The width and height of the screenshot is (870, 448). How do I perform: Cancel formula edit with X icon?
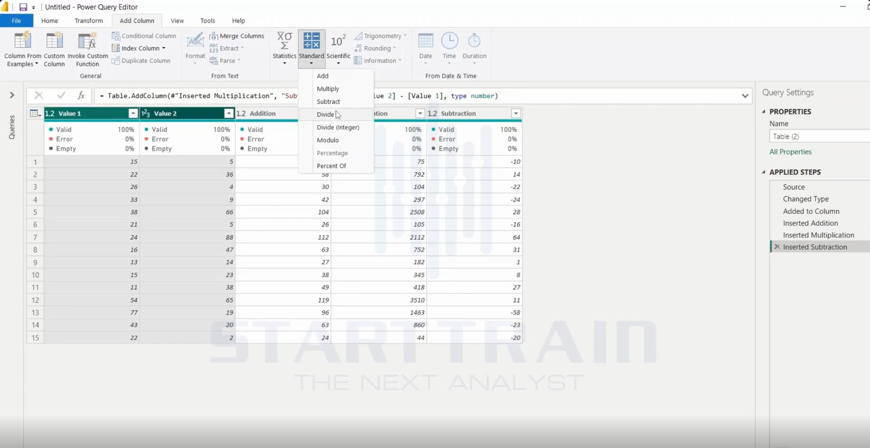click(39, 96)
